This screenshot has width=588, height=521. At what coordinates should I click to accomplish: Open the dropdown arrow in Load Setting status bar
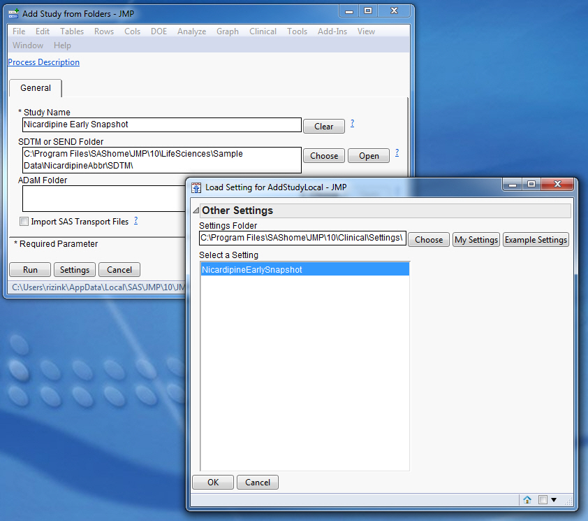pos(554,500)
